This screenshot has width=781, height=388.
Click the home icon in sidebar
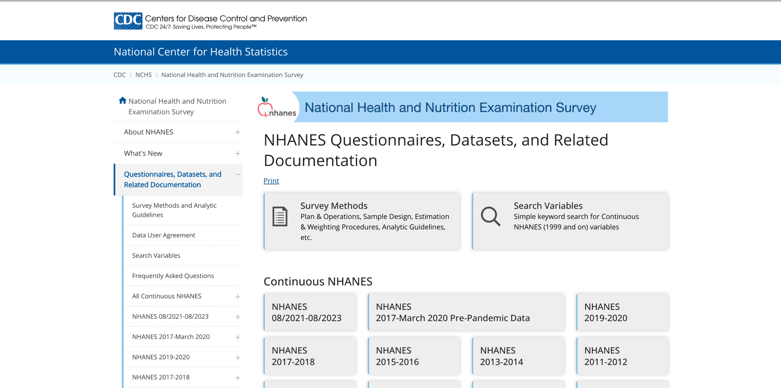pyautogui.click(x=122, y=101)
